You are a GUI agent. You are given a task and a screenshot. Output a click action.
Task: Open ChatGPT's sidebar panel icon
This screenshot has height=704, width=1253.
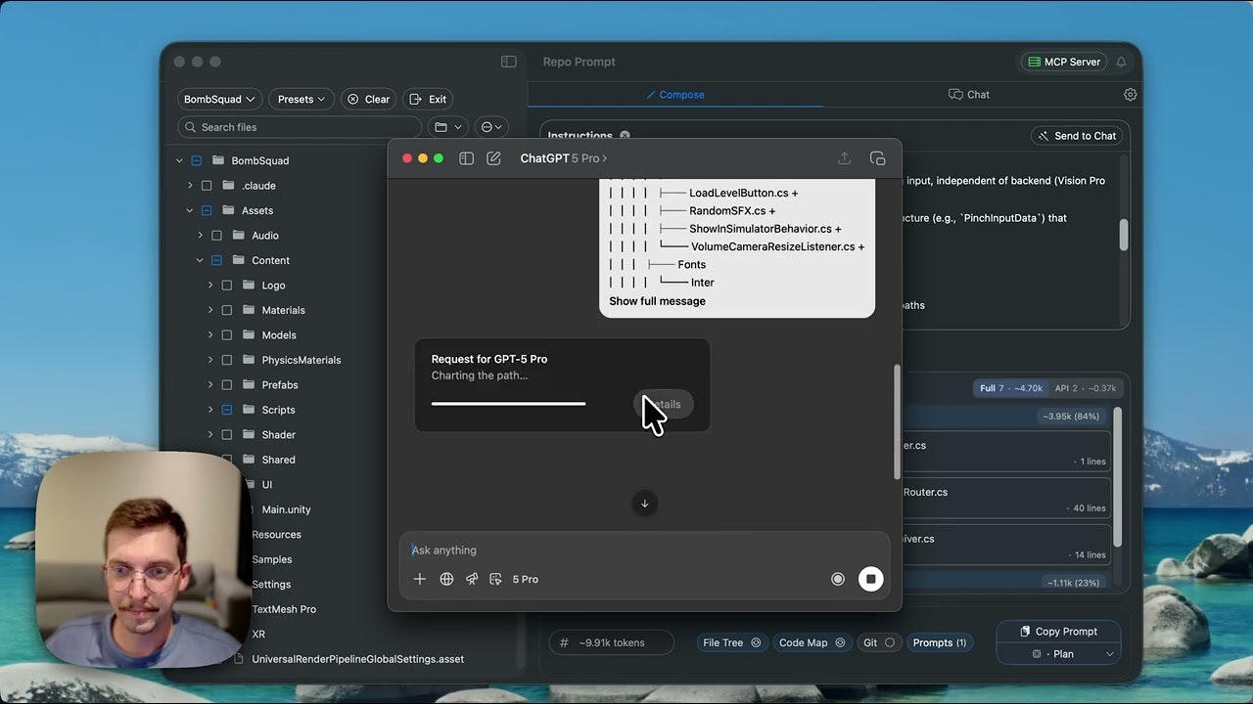pos(467,157)
